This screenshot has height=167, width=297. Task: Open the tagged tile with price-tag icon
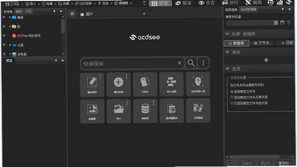click(145, 84)
